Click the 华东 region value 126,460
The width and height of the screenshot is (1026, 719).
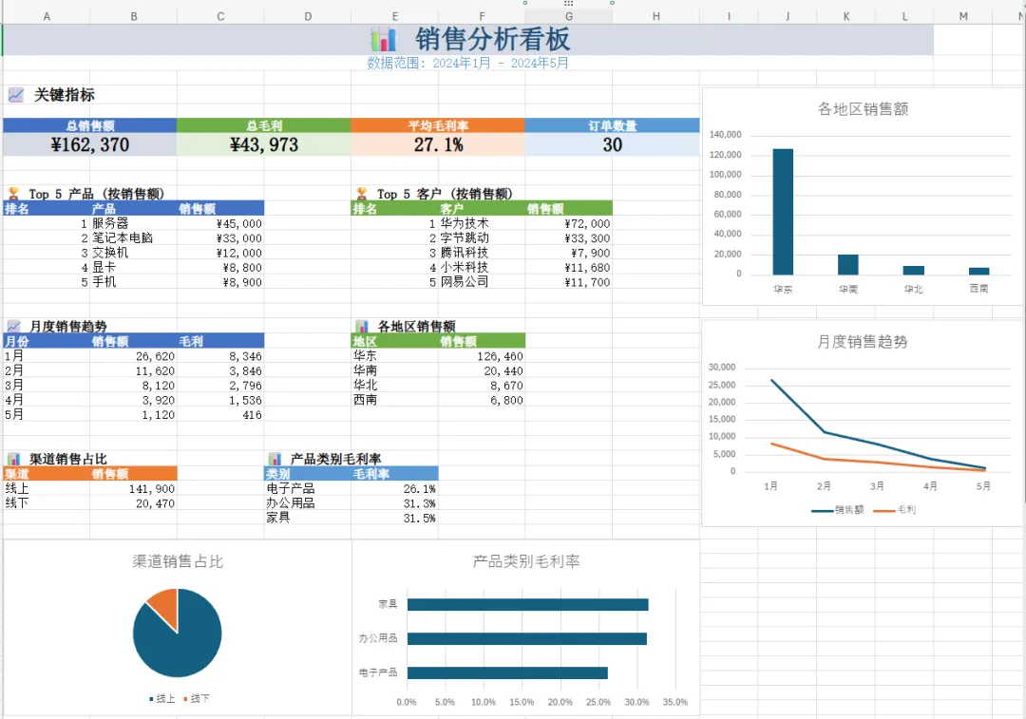pos(482,356)
